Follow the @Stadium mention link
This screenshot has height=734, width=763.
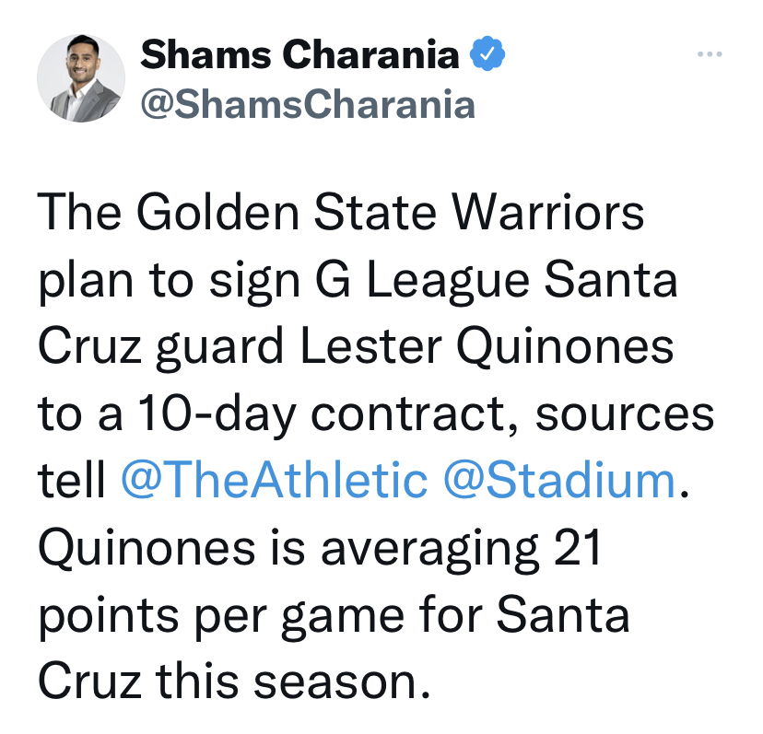559,481
